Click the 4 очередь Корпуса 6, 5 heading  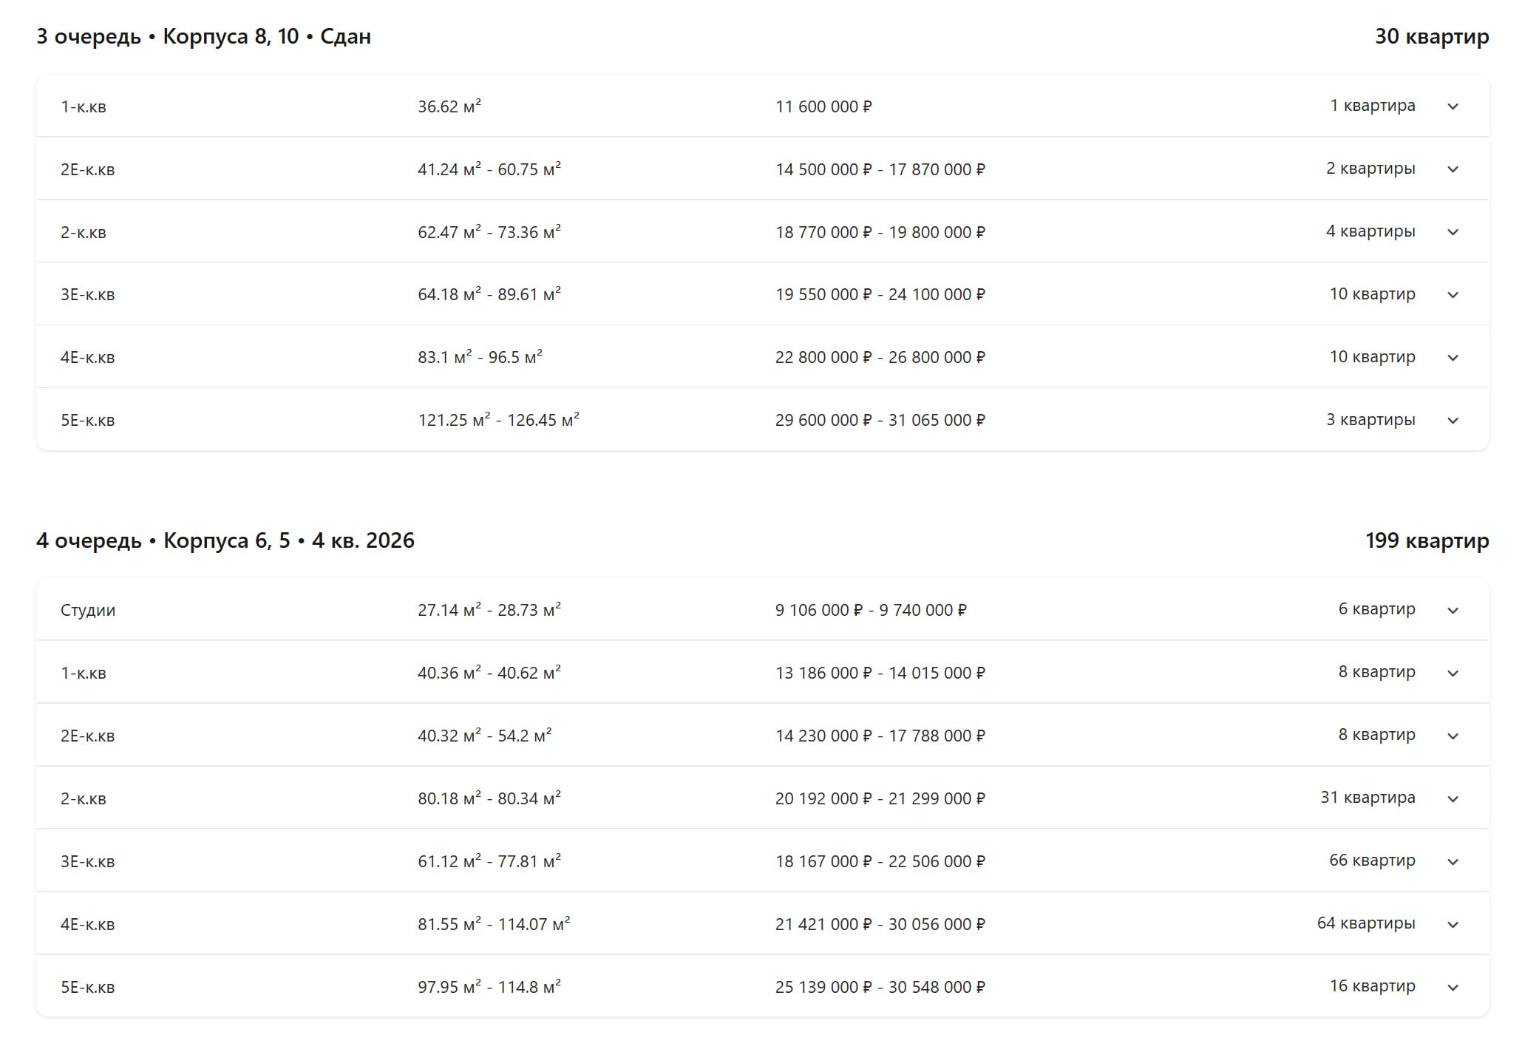[225, 540]
